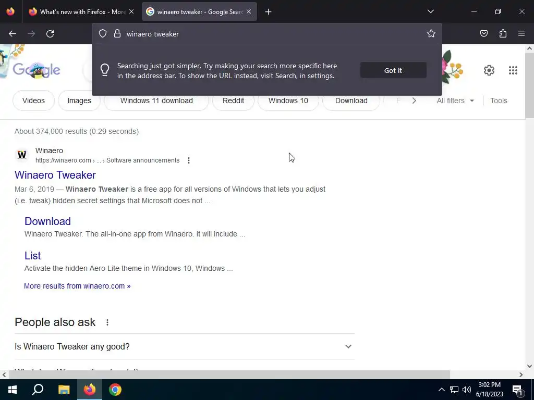
Task: Click the address bar search text
Action: point(153,34)
